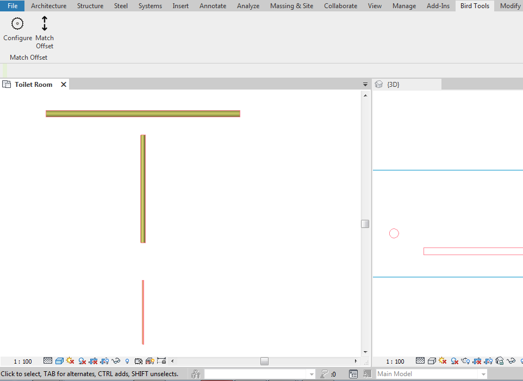This screenshot has height=381, width=523.
Task: Change Visual Style in Toilet Room view
Action: coord(59,361)
